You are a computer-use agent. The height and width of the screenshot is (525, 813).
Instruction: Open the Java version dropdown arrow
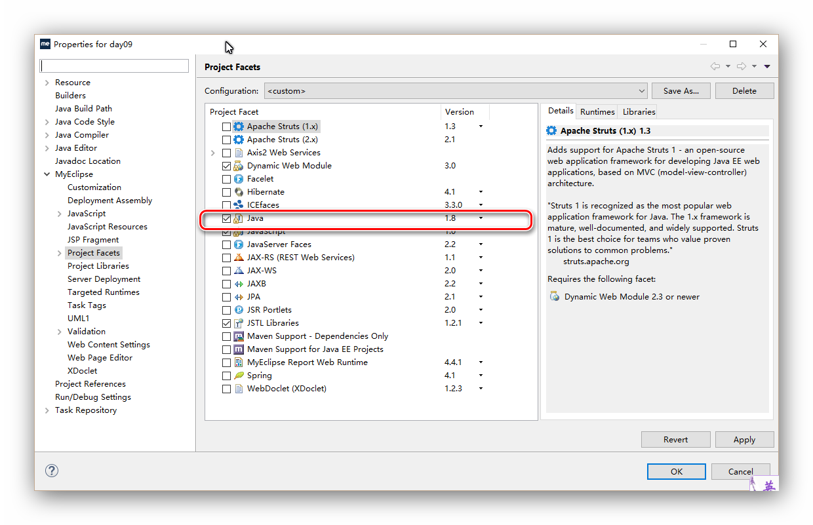pos(481,218)
